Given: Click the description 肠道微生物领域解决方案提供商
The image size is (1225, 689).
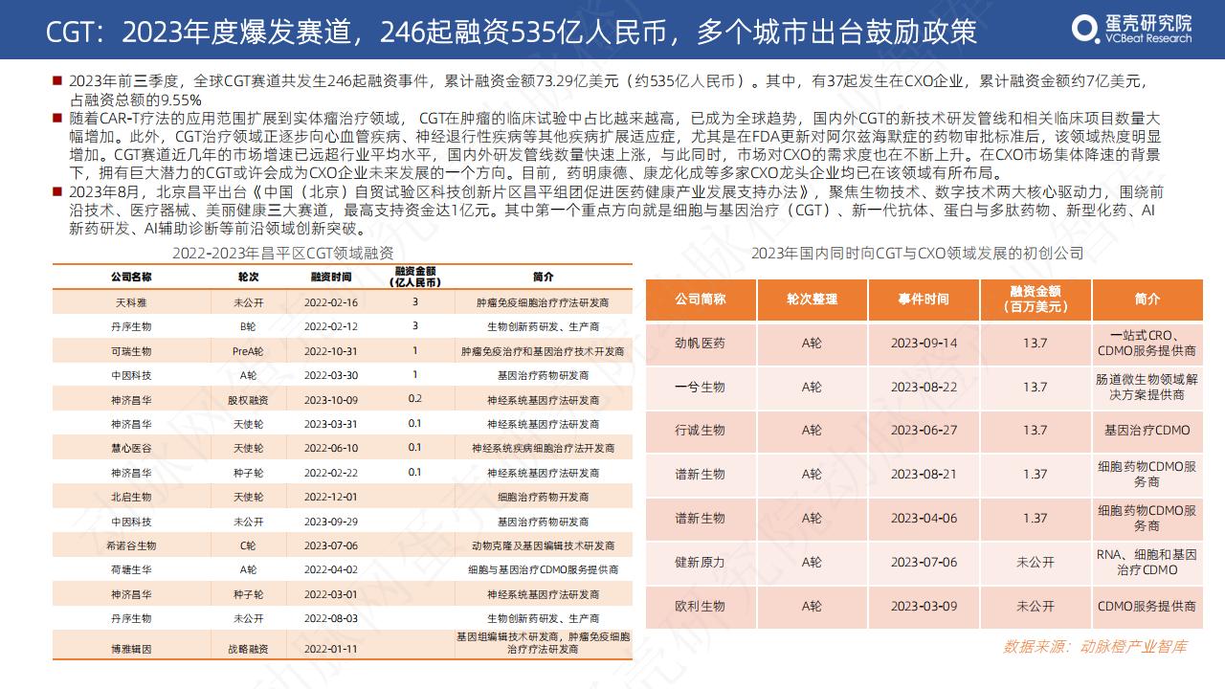Looking at the screenshot, I should click(1147, 387).
